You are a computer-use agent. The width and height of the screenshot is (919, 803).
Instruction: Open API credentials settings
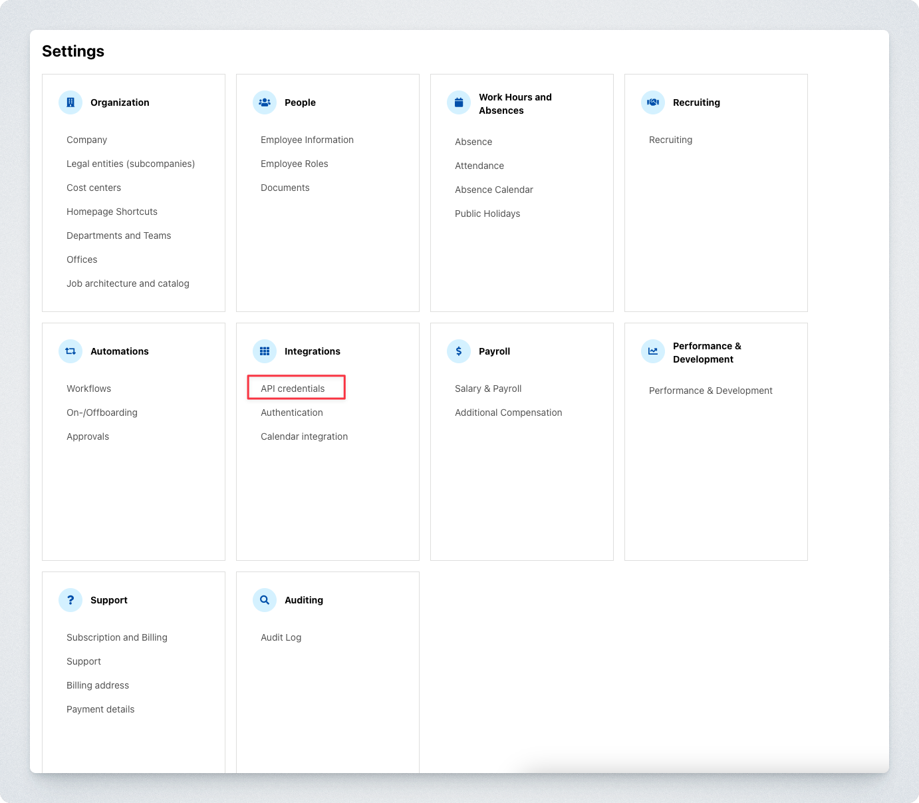[293, 389]
